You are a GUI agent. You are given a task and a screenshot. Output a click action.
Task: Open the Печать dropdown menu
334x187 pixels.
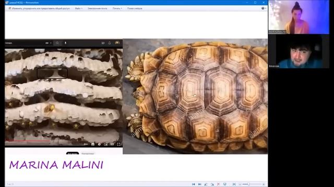click(117, 8)
